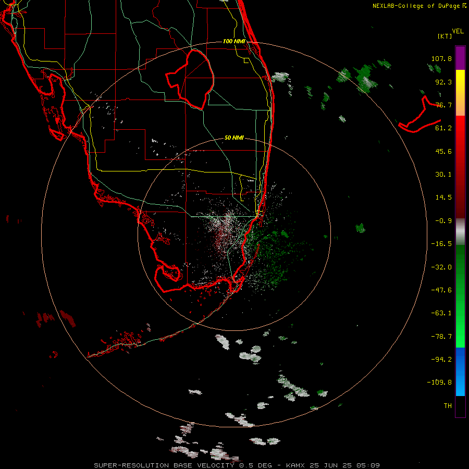Click the -32.0 velocity scale value

(x=441, y=267)
